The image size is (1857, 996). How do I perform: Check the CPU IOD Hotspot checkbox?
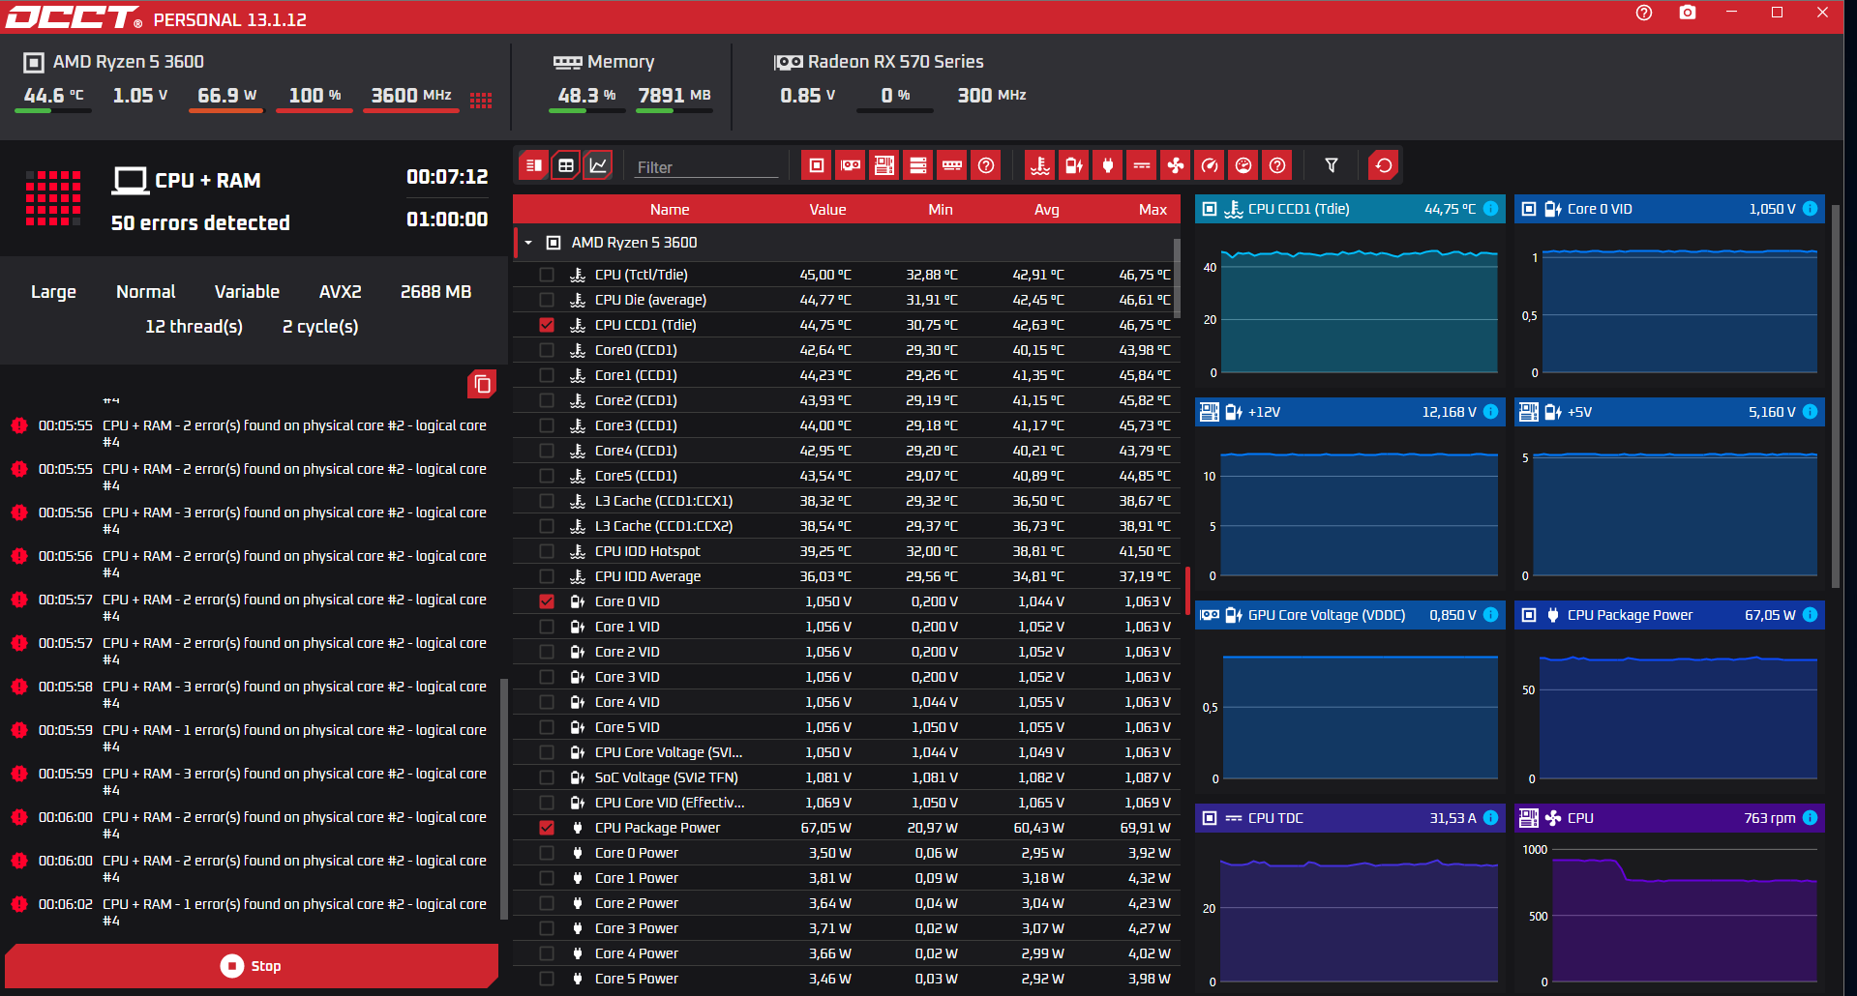(547, 551)
